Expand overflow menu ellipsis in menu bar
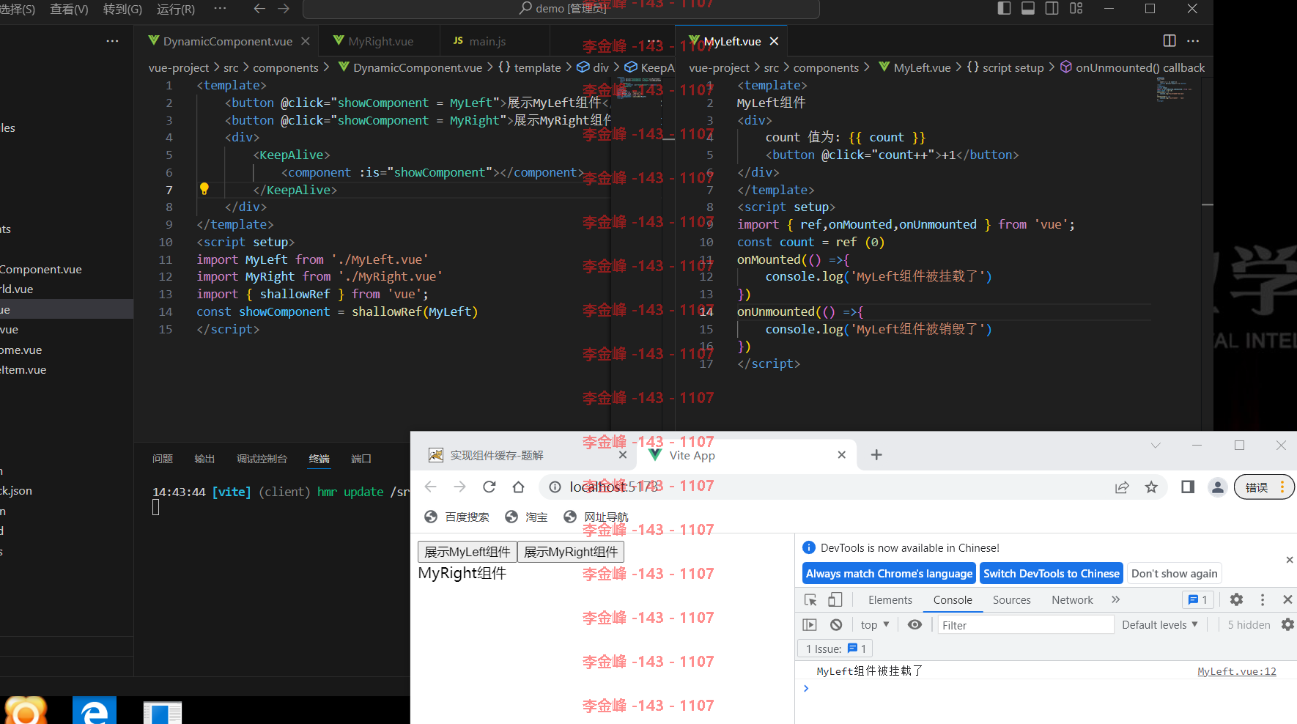 click(220, 8)
